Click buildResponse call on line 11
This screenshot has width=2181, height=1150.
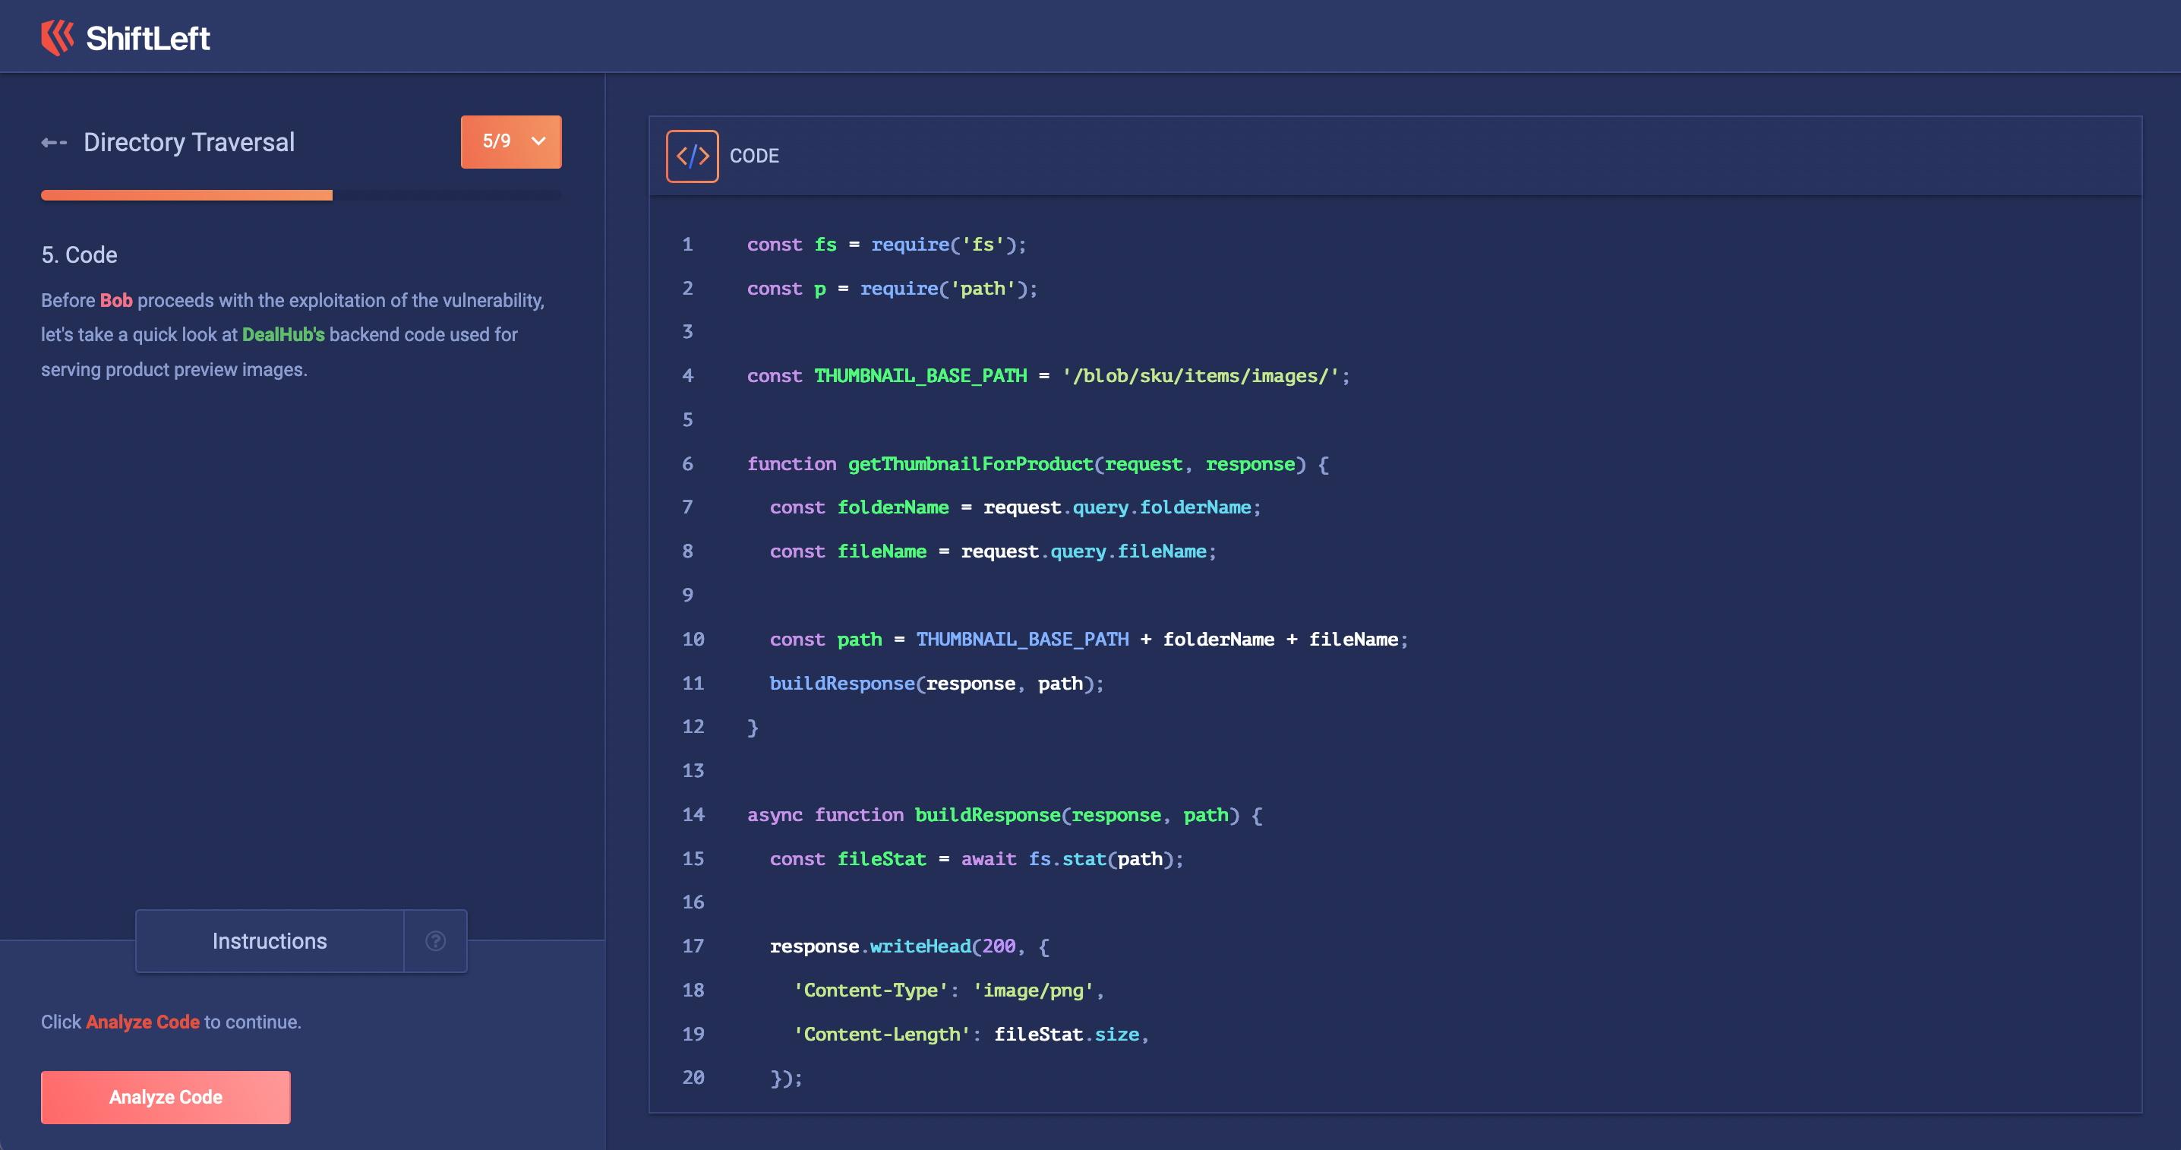tap(841, 684)
